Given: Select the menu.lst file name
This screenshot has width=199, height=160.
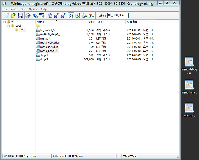Looking at the screenshot, I should click(45, 38).
